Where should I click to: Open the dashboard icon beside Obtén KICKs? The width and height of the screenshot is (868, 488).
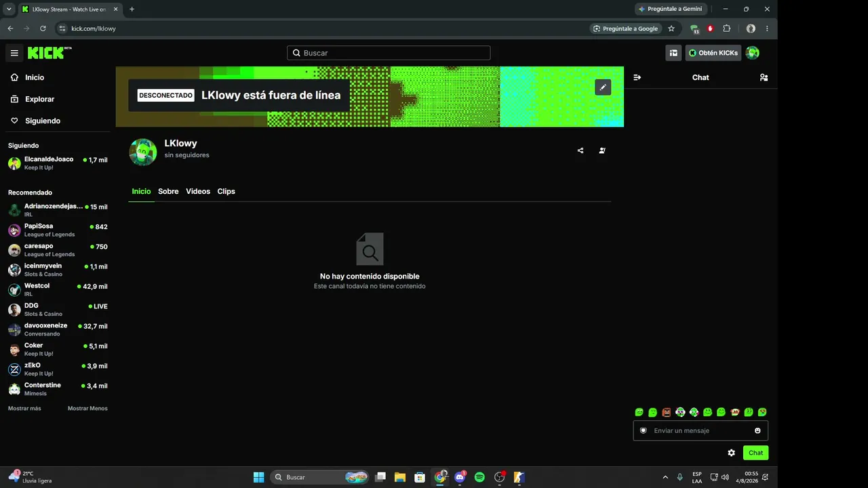click(673, 53)
